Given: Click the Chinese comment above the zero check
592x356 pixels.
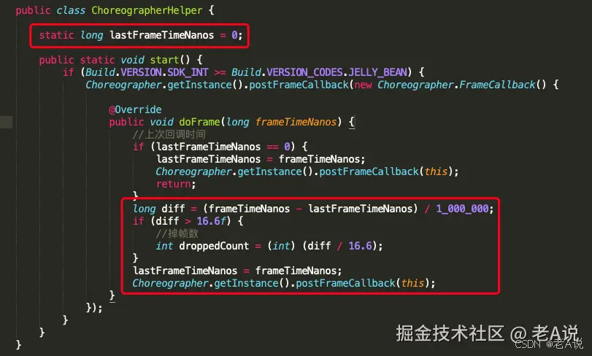Looking at the screenshot, I should tap(169, 134).
